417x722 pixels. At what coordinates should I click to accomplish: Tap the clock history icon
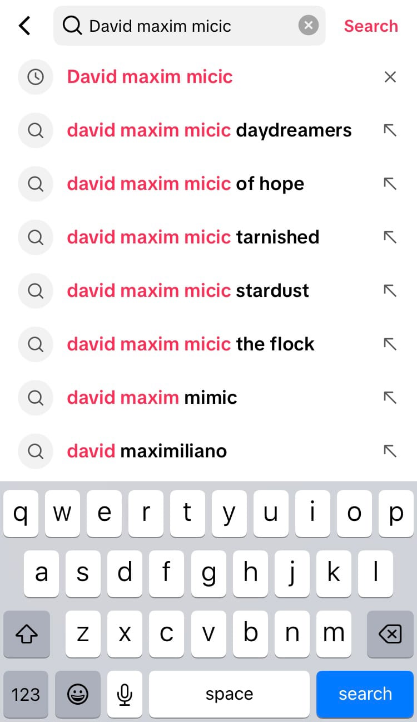click(36, 77)
